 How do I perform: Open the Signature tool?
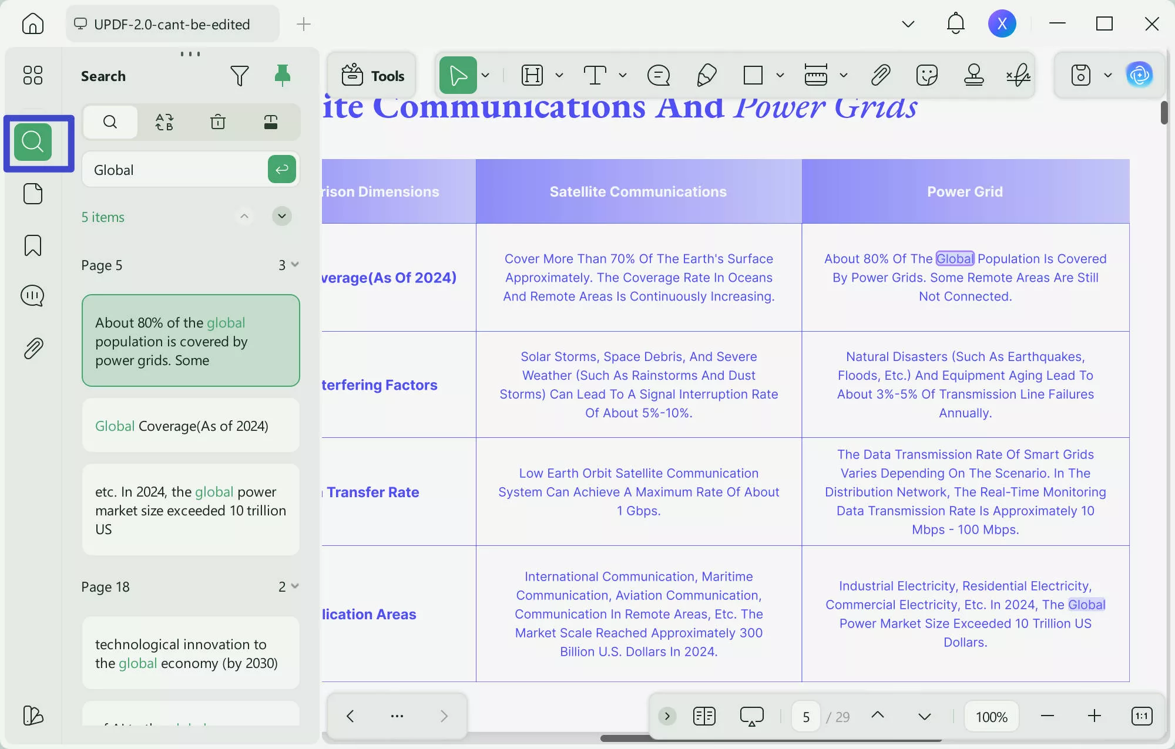[x=1018, y=75]
